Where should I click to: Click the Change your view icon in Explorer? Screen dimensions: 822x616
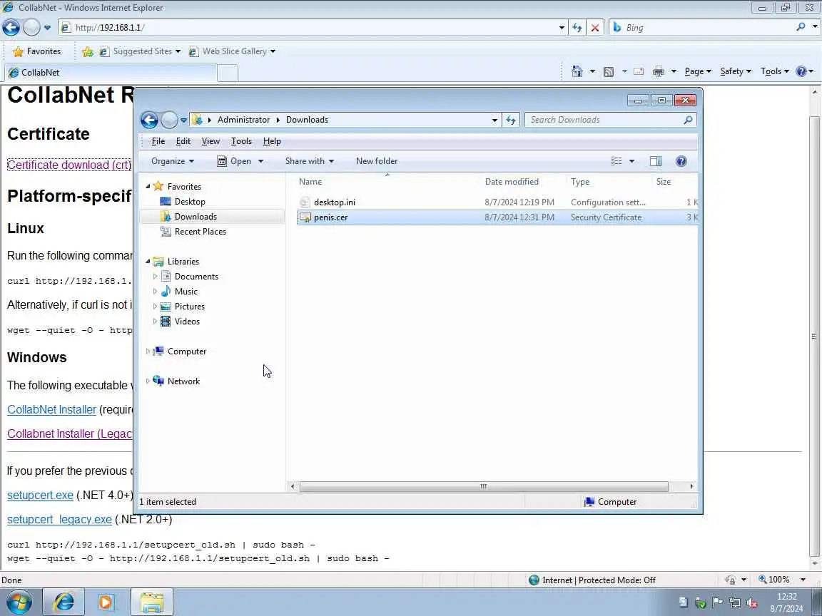pos(616,161)
